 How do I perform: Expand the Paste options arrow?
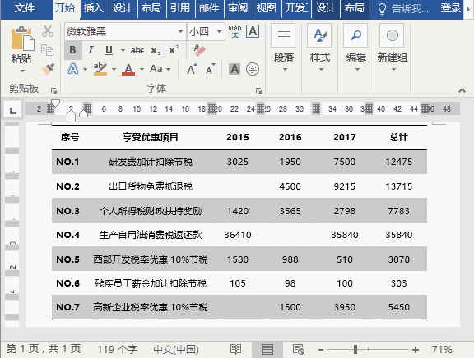[x=22, y=71]
